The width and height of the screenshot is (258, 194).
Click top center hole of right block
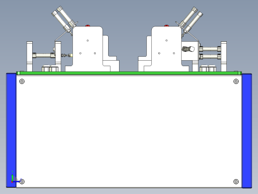[167, 40]
